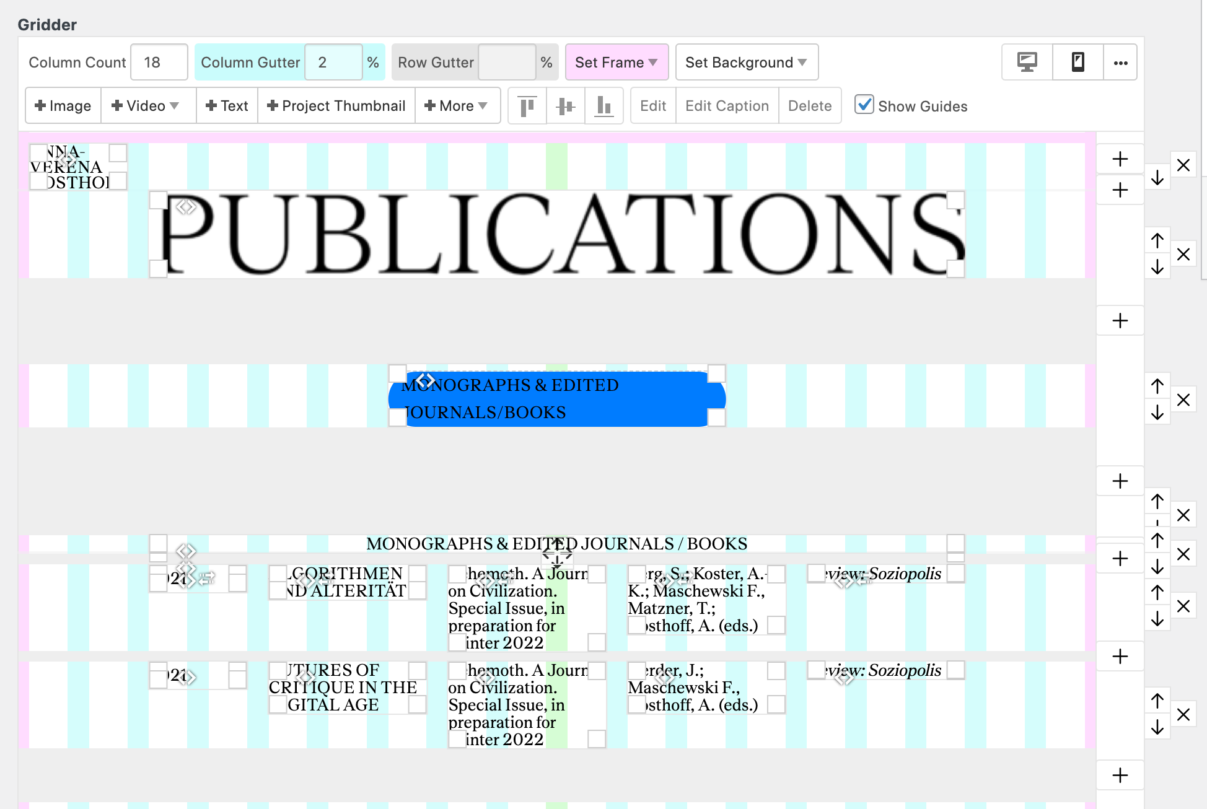Add a Text element
Screen dimensions: 1207x809
(x=227, y=106)
